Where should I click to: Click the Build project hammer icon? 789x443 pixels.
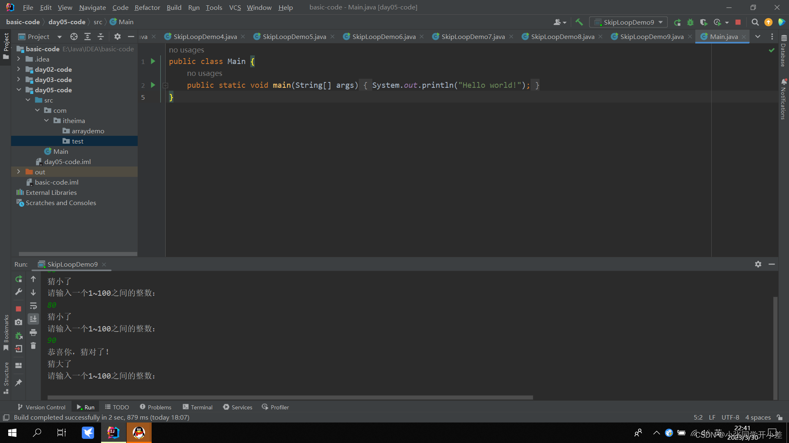[579, 22]
